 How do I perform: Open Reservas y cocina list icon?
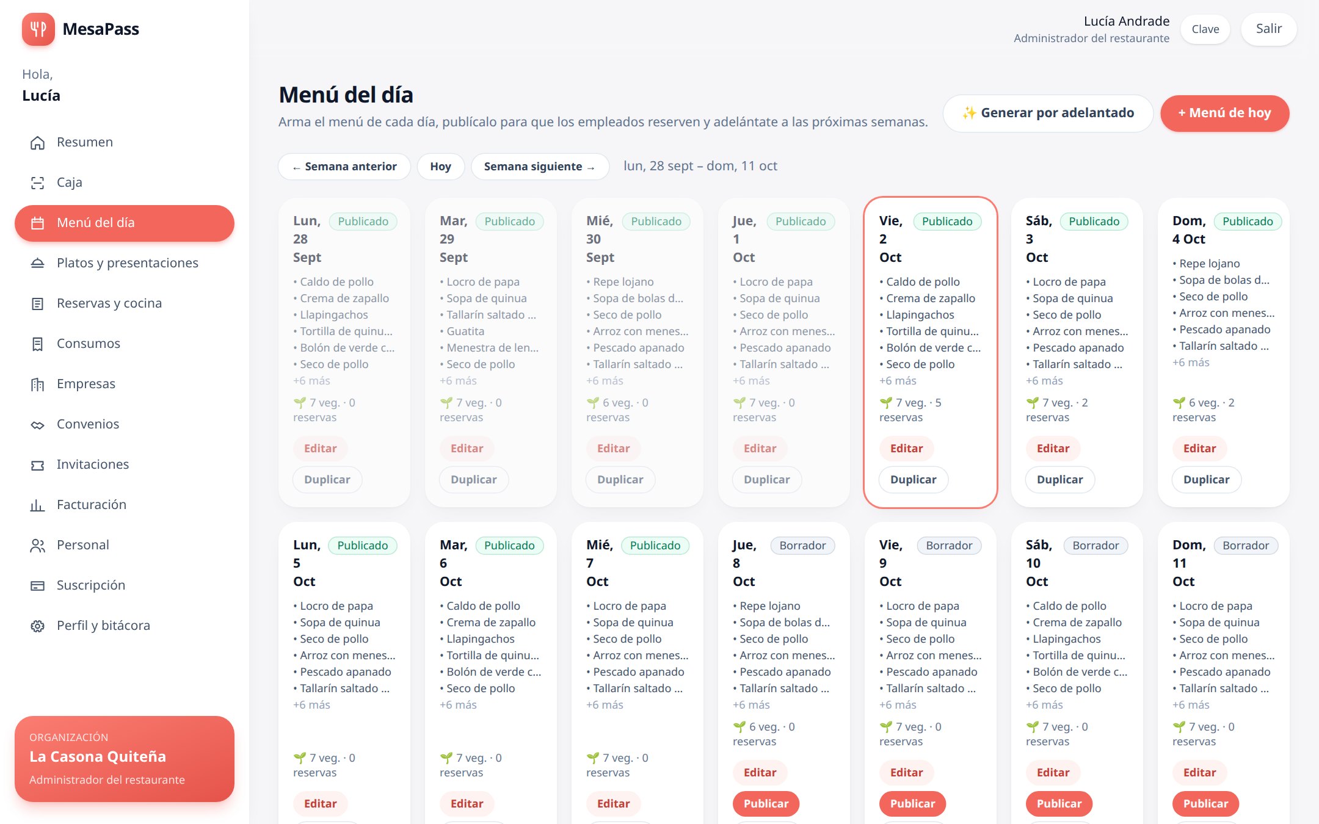pyautogui.click(x=38, y=303)
